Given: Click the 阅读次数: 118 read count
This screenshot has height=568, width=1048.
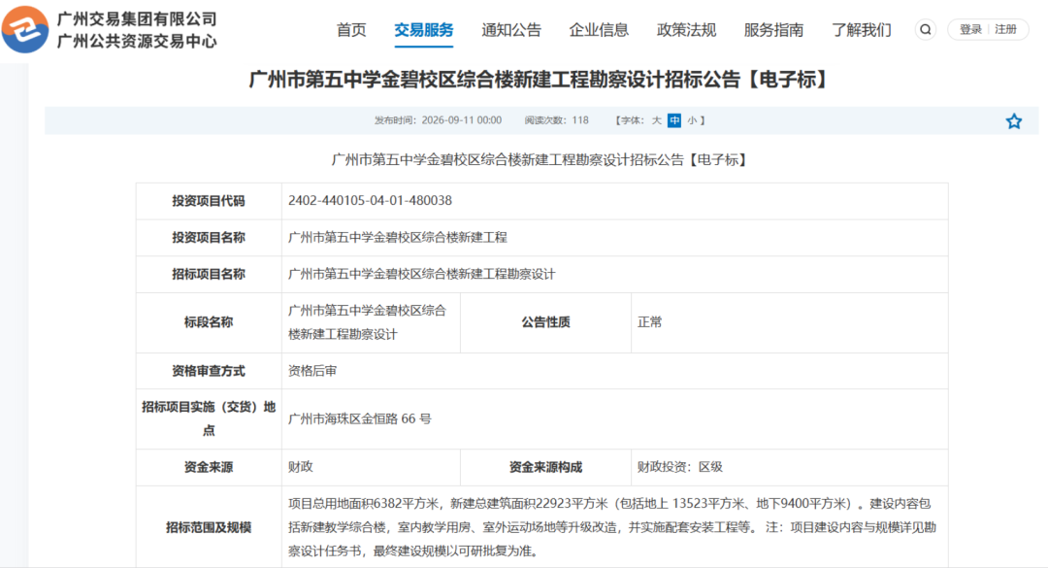Looking at the screenshot, I should 556,120.
